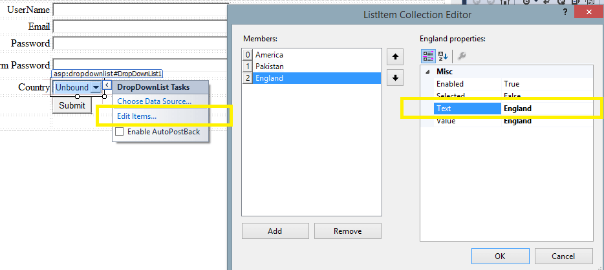Click the Property Pages wrench icon

[x=462, y=56]
